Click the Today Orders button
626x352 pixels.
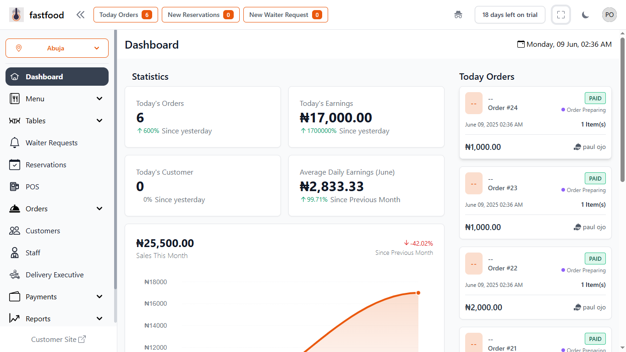(x=126, y=15)
